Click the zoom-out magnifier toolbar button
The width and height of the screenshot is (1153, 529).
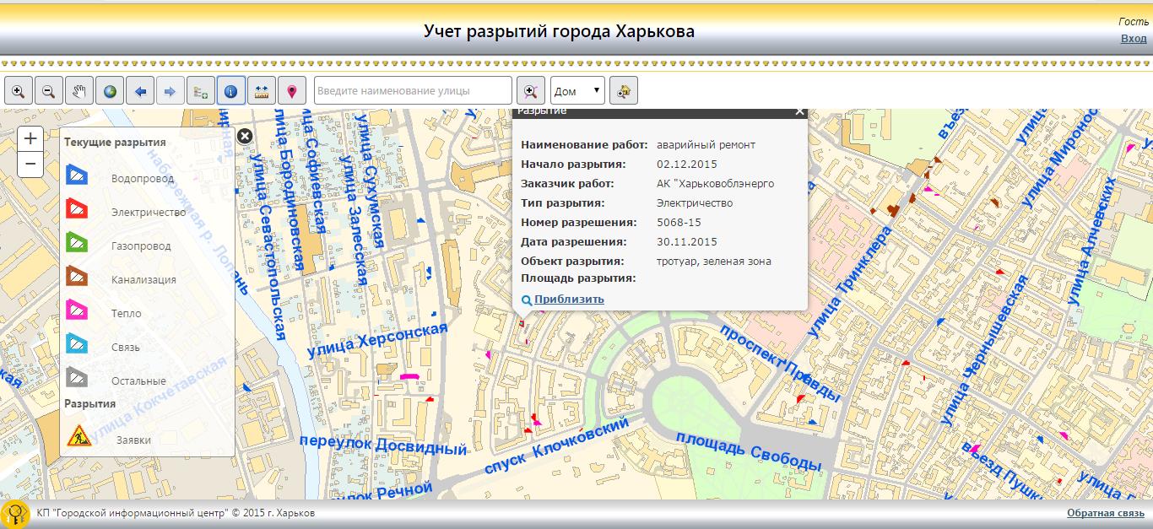point(48,90)
